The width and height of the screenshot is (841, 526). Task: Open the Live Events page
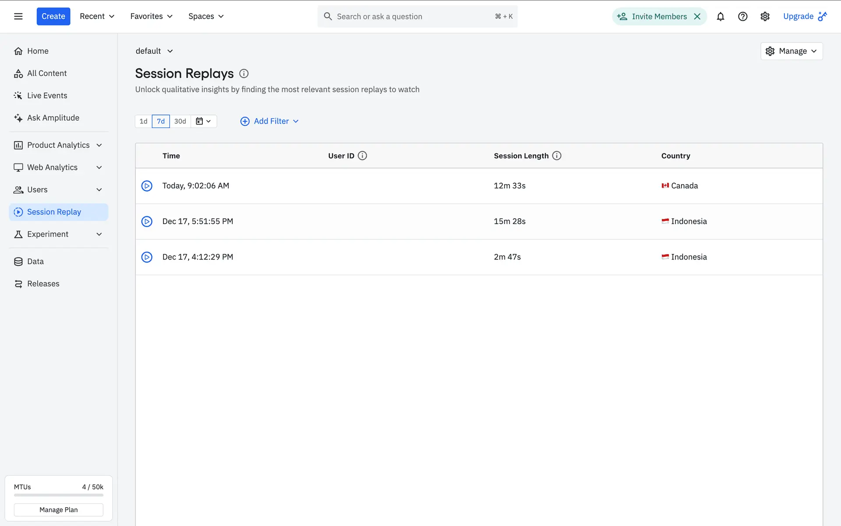tap(47, 96)
